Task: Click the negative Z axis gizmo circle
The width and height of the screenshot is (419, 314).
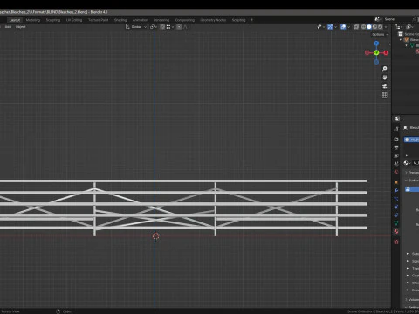Action: pos(376,62)
